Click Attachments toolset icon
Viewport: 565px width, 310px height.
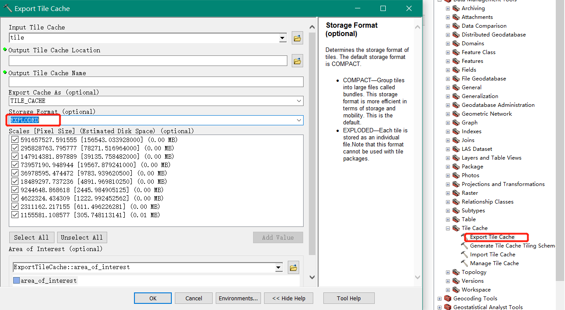point(456,17)
